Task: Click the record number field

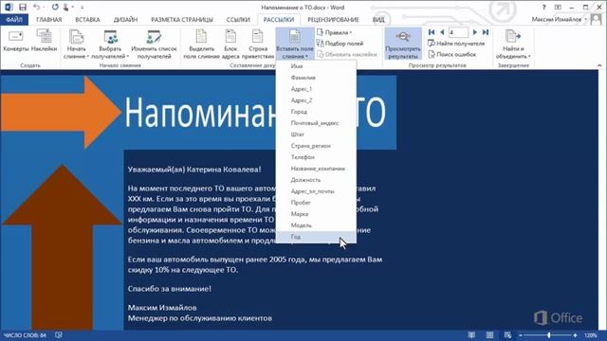Action: click(x=458, y=32)
